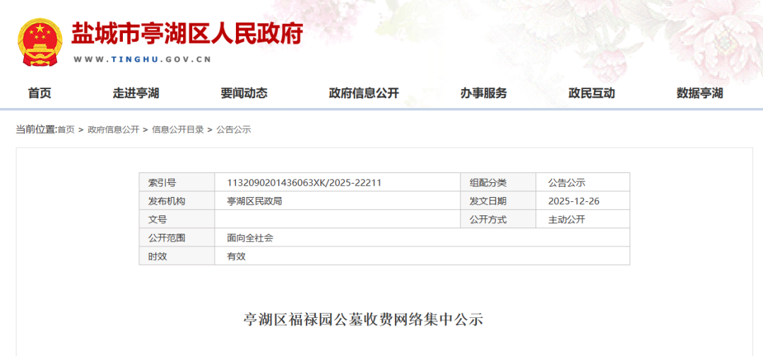
Task: Click the 盐城市亭湖区人民政府 site title
Action: pyautogui.click(x=187, y=33)
